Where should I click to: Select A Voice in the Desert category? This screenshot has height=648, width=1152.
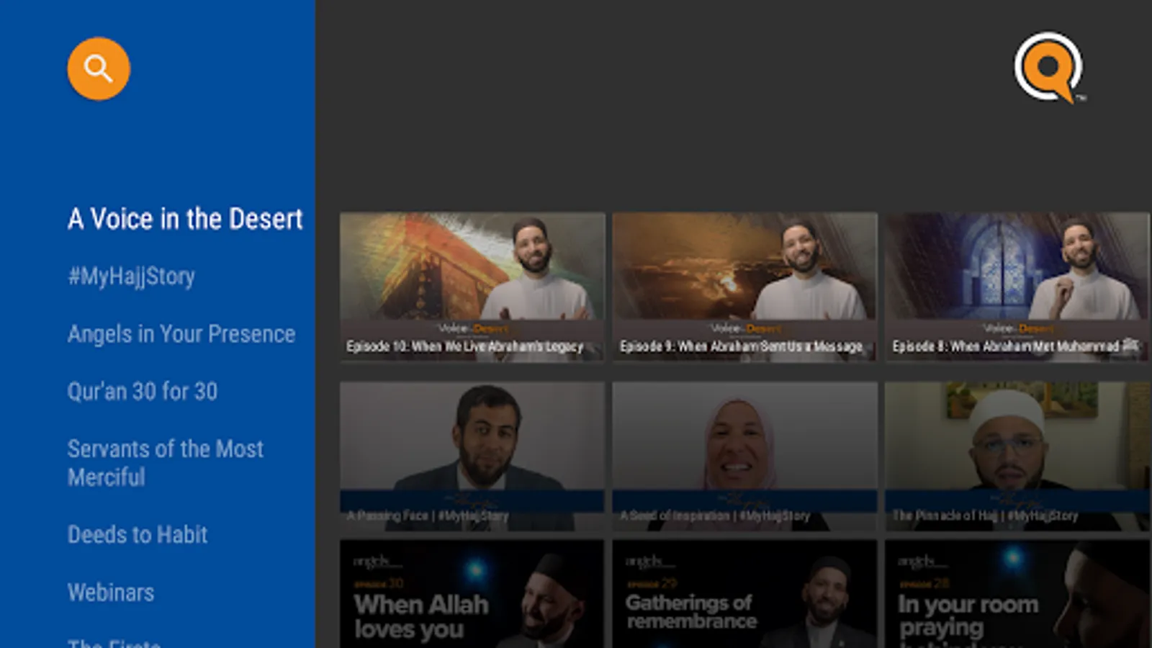pos(185,219)
